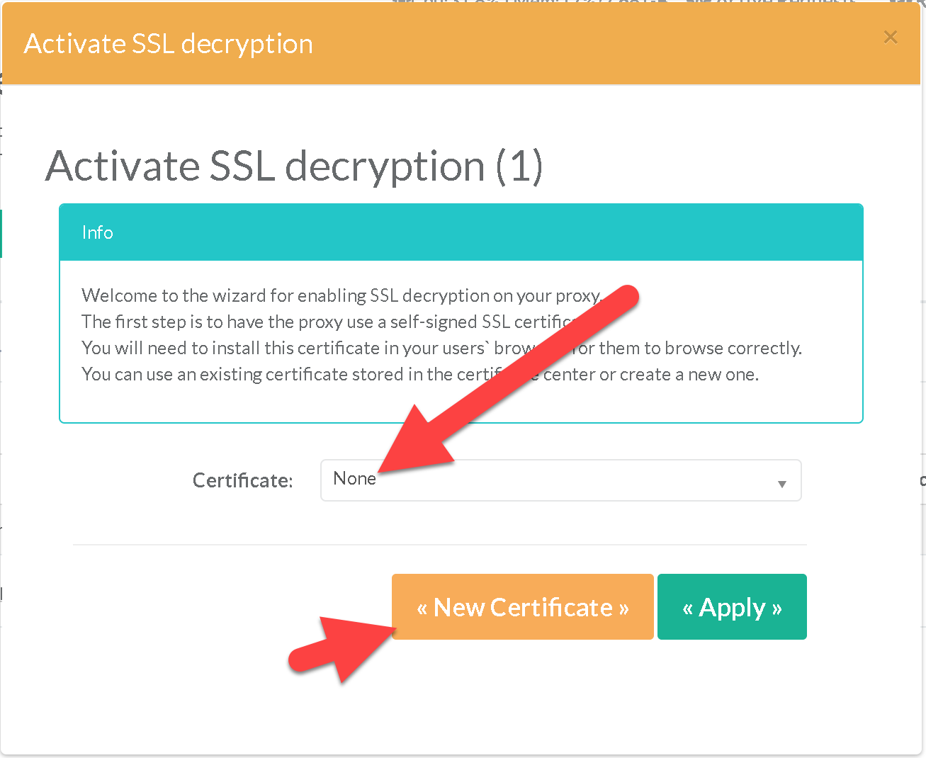Image resolution: width=926 pixels, height=758 pixels.
Task: Click empty space below the info text
Action: click(461, 402)
